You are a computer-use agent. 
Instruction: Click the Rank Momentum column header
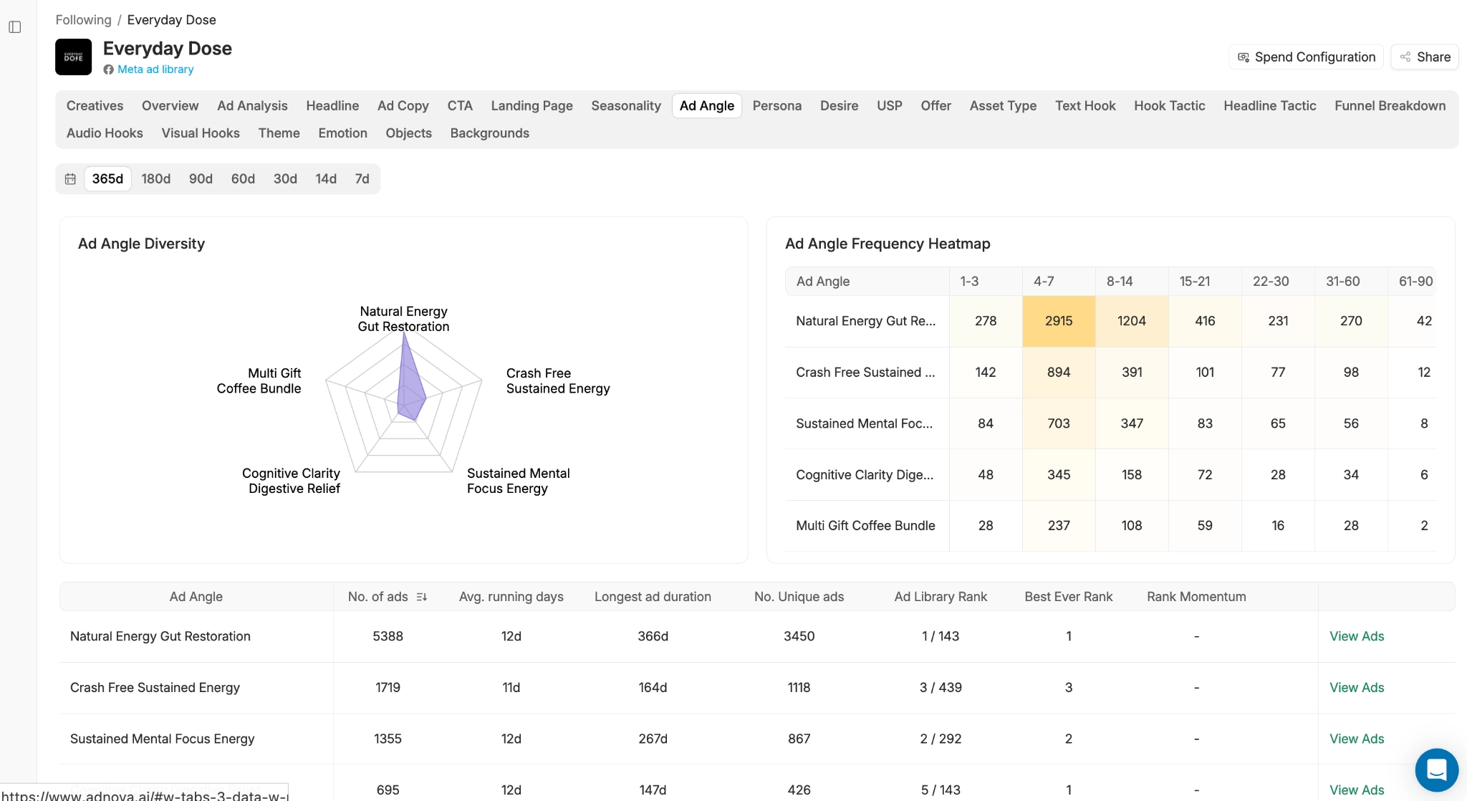coord(1196,597)
